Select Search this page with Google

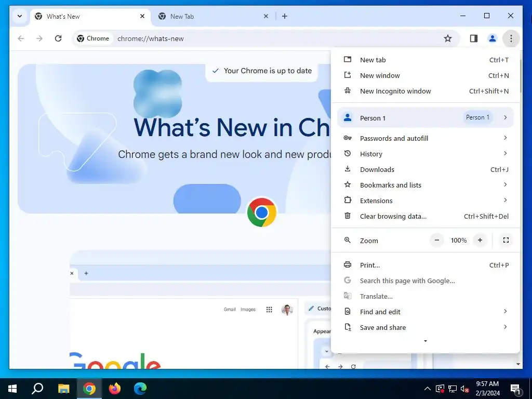pyautogui.click(x=425, y=281)
